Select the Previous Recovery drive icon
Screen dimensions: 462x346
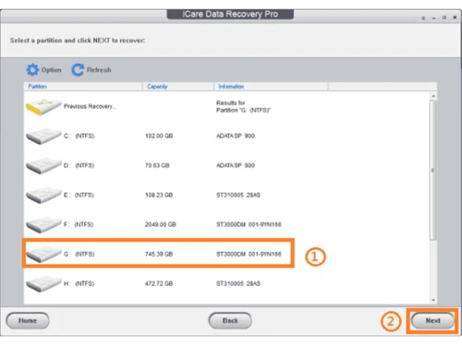pyautogui.click(x=43, y=107)
